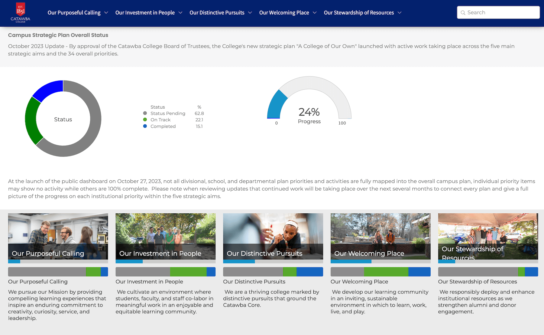Image resolution: width=544 pixels, height=335 pixels.
Task: Click the Catawba College logo
Action: [x=20, y=13]
